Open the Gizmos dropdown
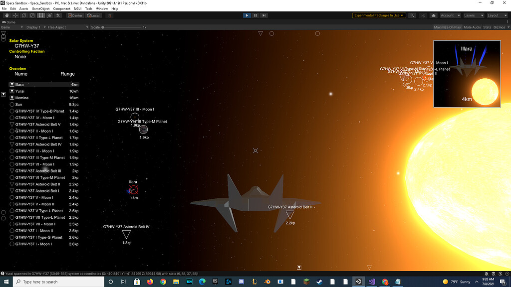Screen dimensions: 511x287 point(499,27)
